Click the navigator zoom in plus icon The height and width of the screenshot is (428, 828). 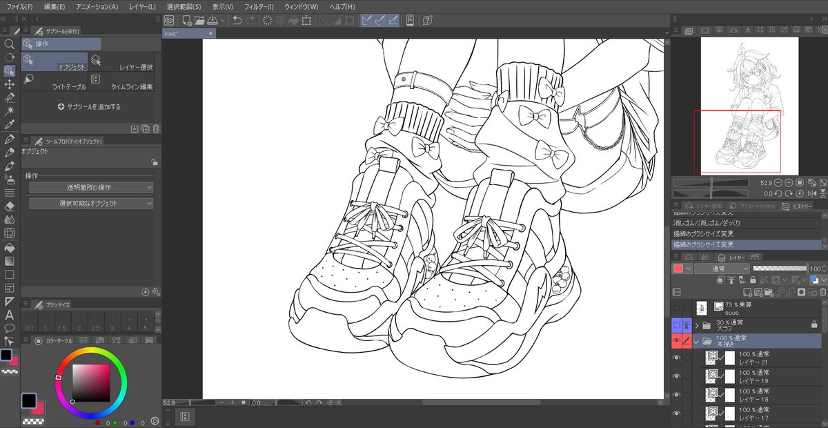(789, 182)
